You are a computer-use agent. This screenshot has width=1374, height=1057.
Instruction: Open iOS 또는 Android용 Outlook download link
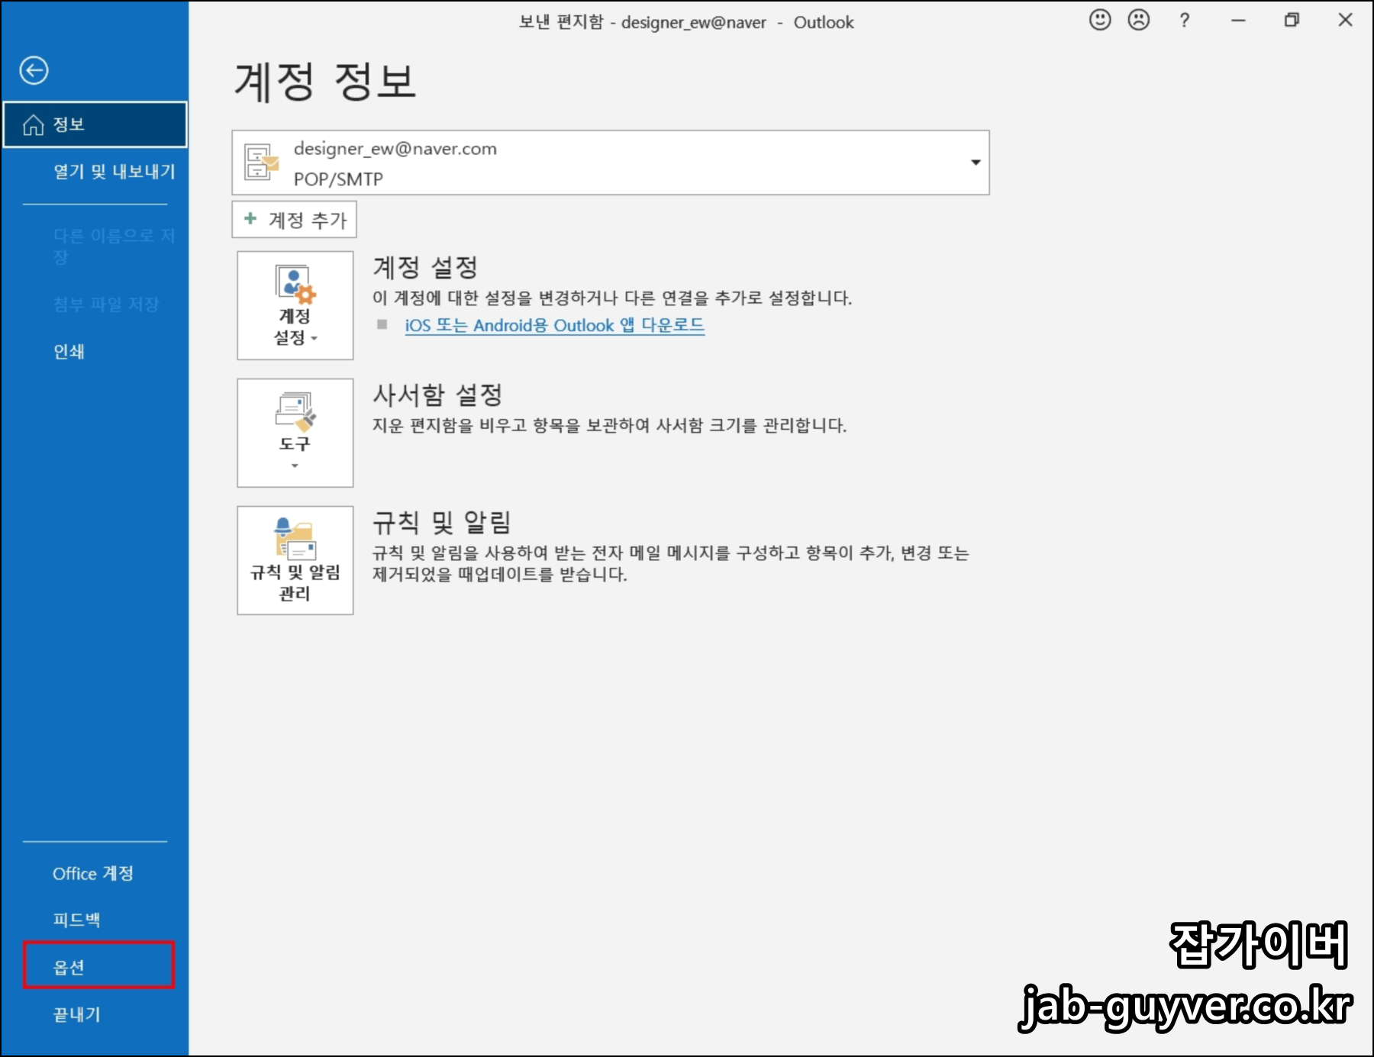click(x=554, y=325)
